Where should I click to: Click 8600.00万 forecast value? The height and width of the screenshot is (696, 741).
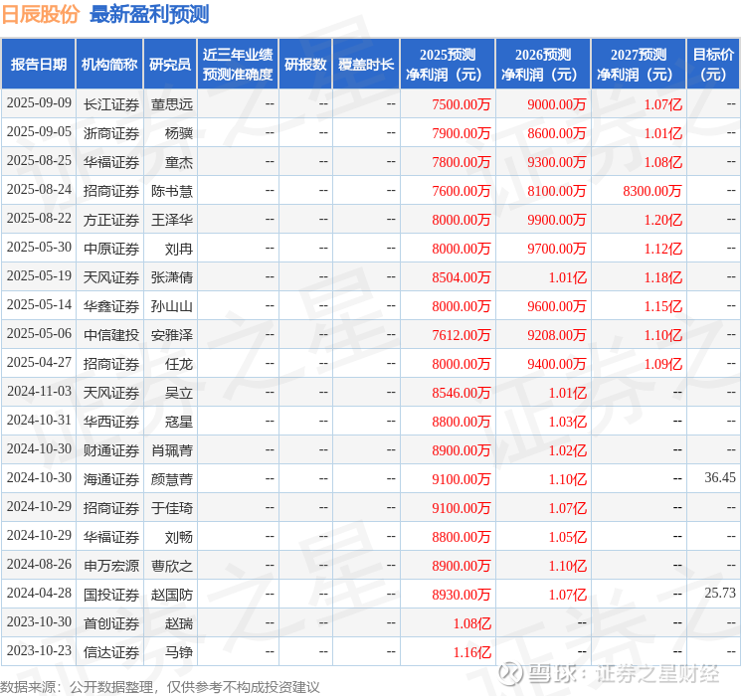click(557, 133)
